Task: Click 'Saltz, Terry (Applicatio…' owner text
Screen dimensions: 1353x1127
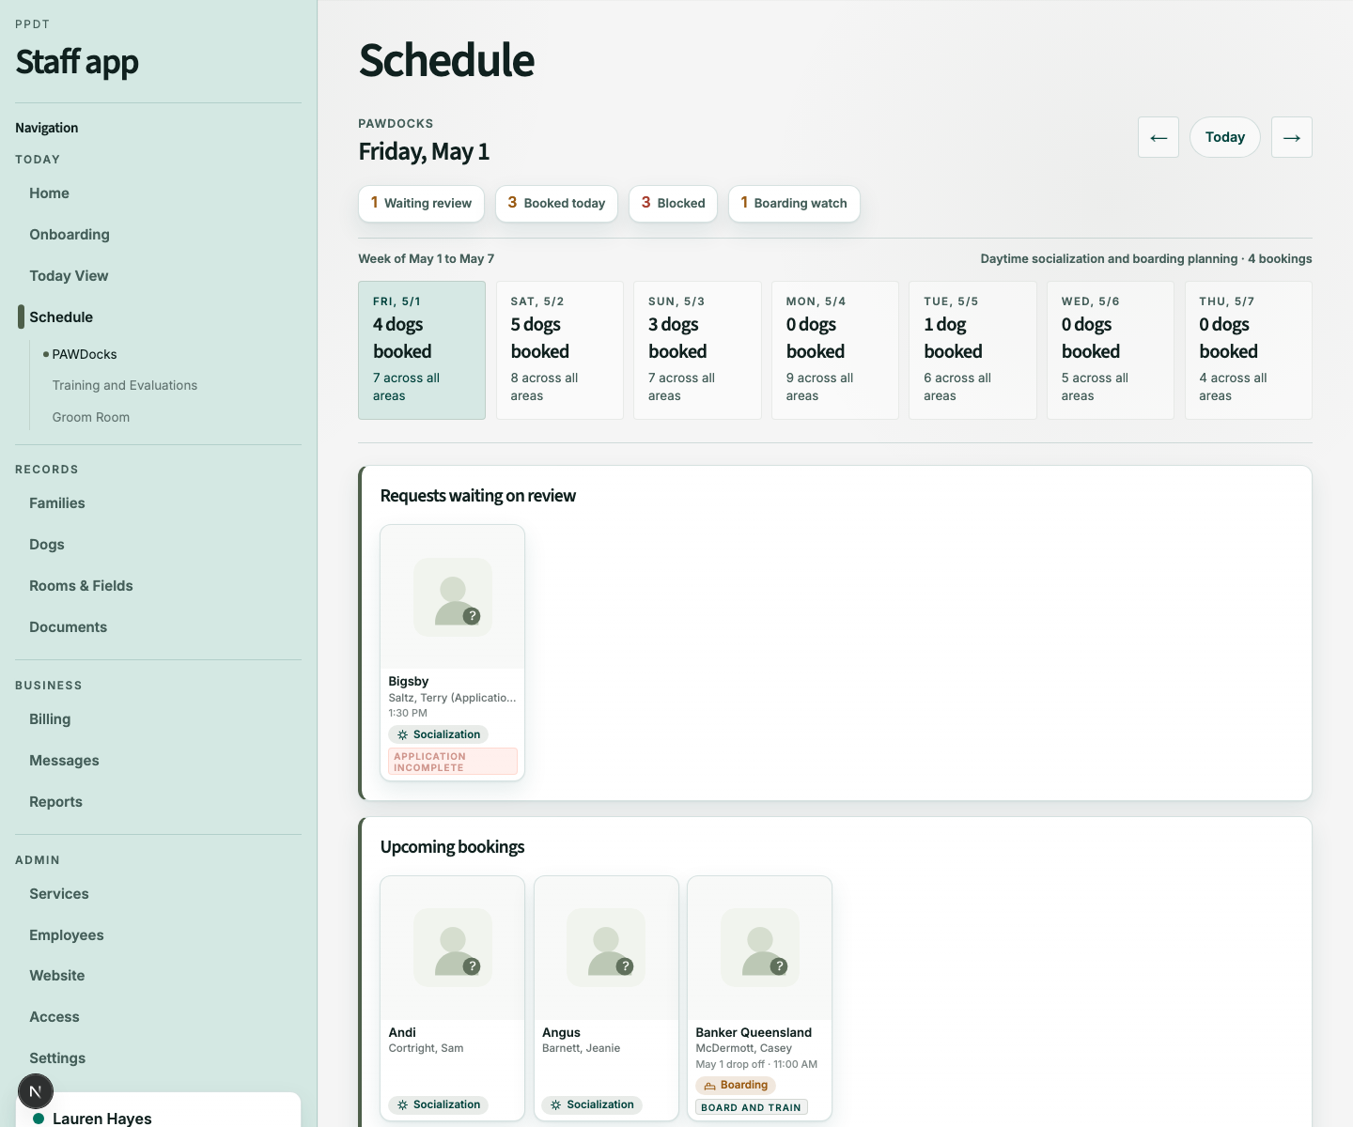Action: (x=453, y=698)
